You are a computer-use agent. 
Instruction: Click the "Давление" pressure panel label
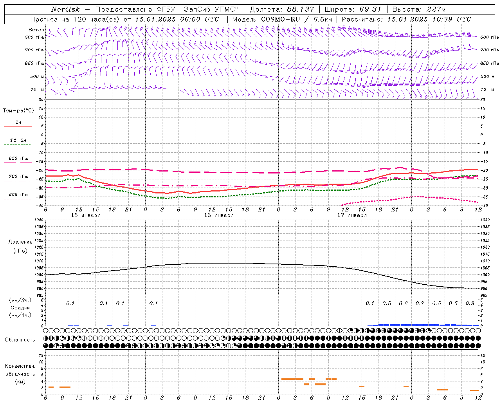[x=20, y=242]
